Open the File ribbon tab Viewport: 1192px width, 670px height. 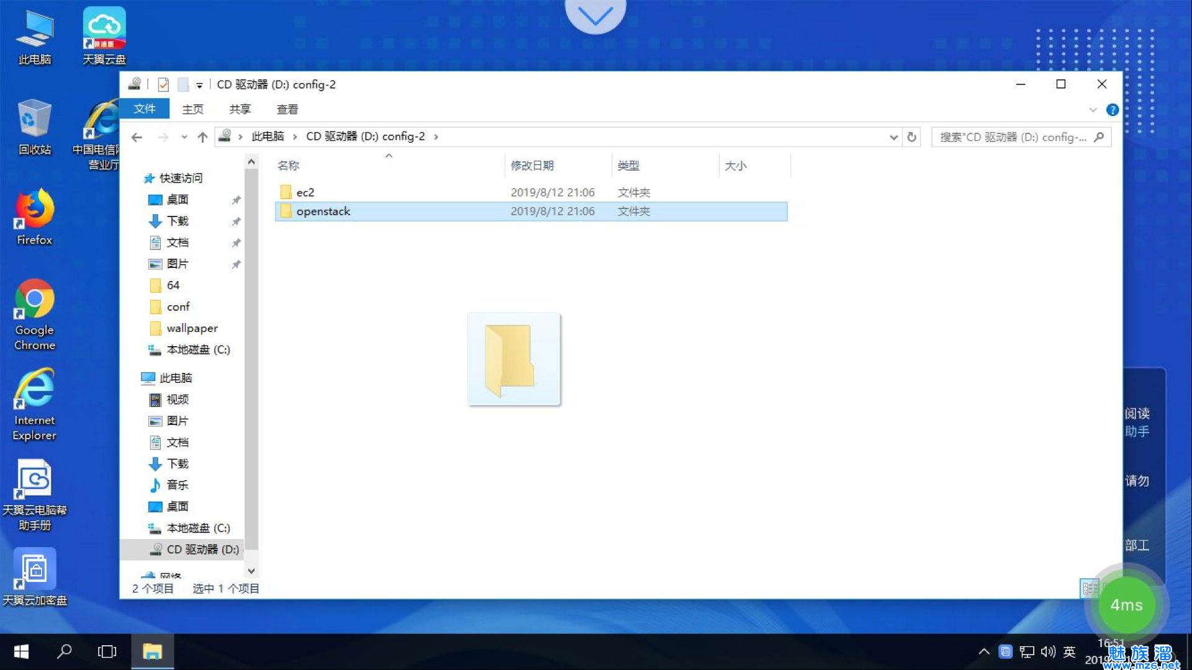coord(145,109)
